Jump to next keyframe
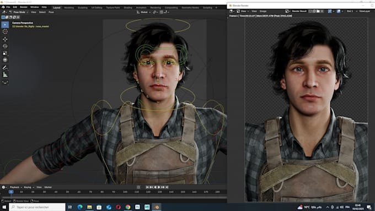The height and width of the screenshot is (211, 375). pyautogui.click(x=163, y=187)
